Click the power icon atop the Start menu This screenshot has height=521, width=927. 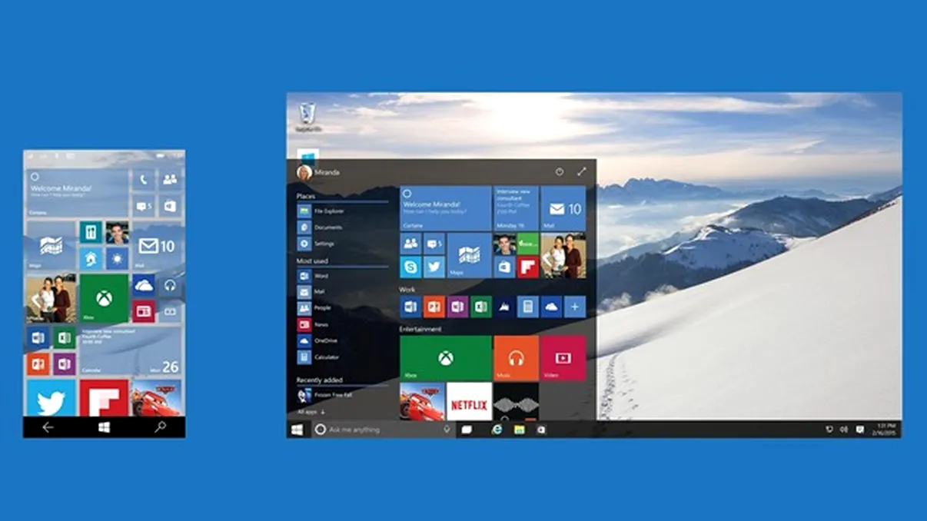(559, 171)
